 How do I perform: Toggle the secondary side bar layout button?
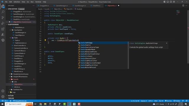[x=171, y=2]
